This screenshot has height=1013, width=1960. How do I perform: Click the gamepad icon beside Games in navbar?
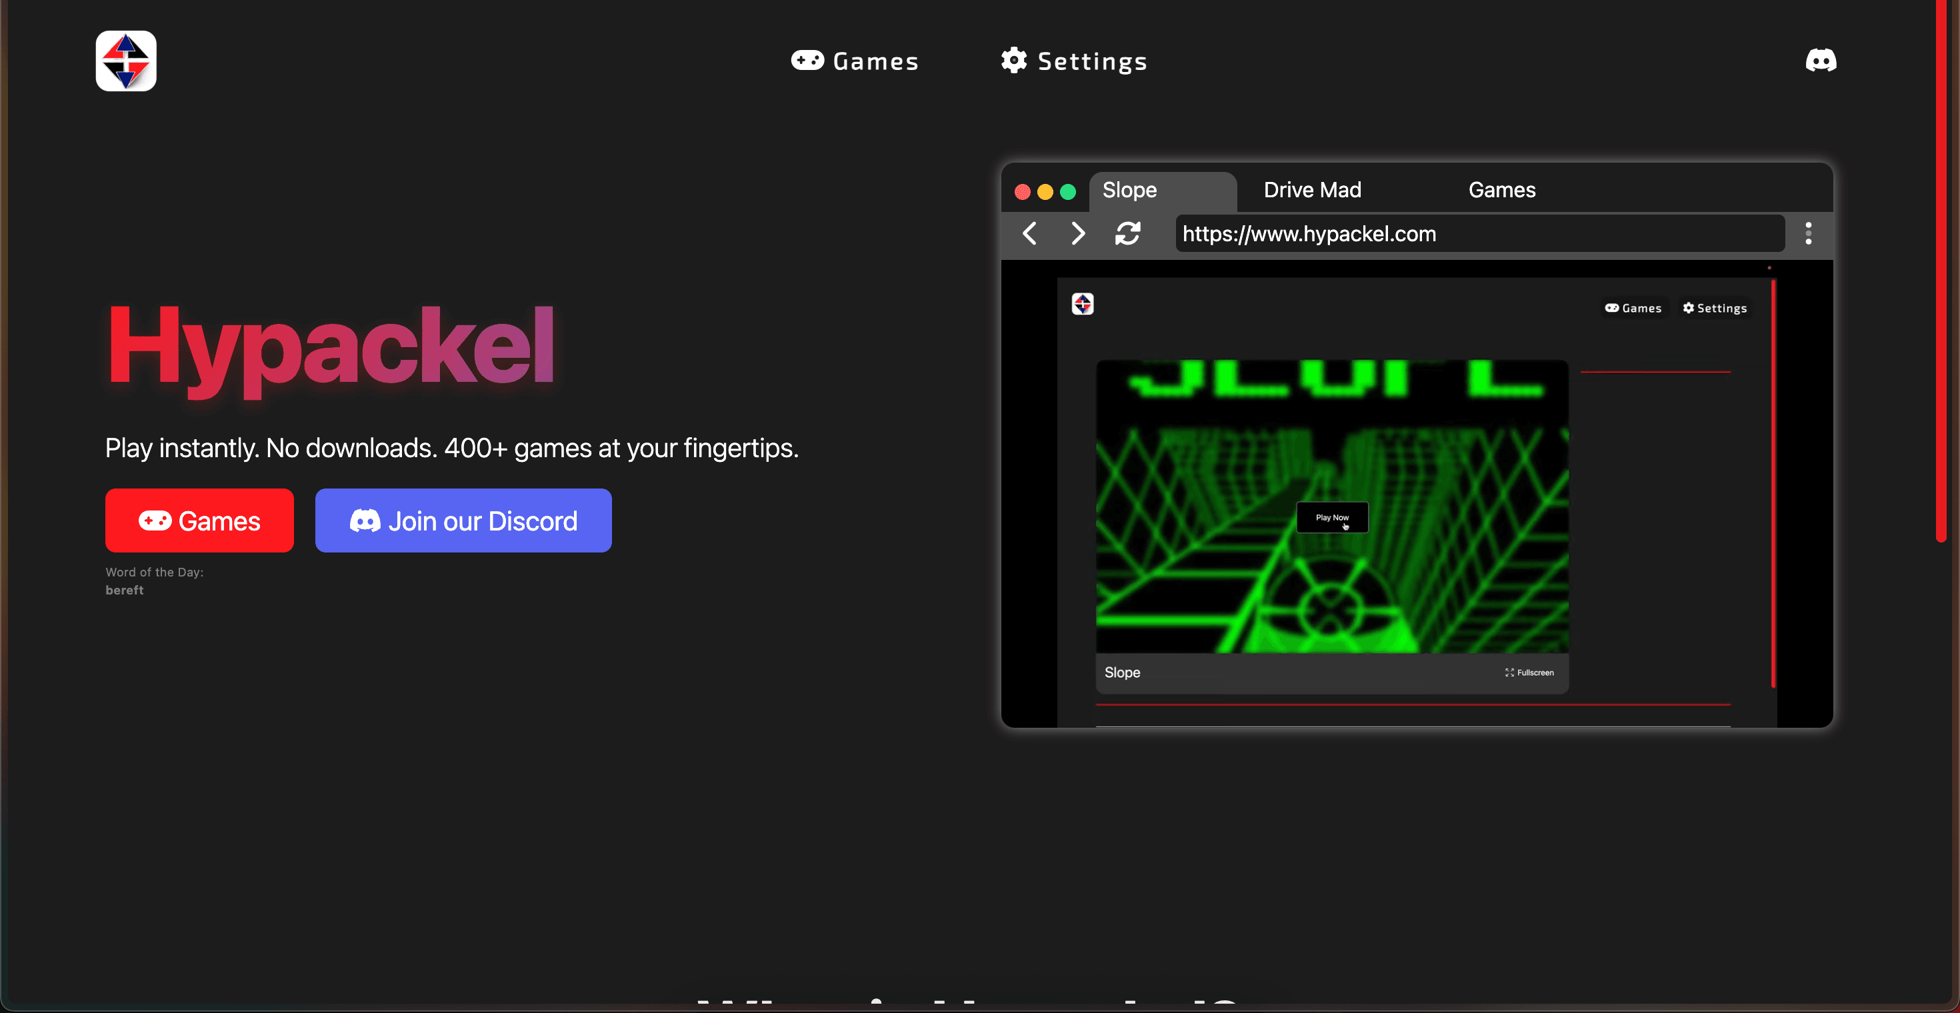tap(808, 60)
